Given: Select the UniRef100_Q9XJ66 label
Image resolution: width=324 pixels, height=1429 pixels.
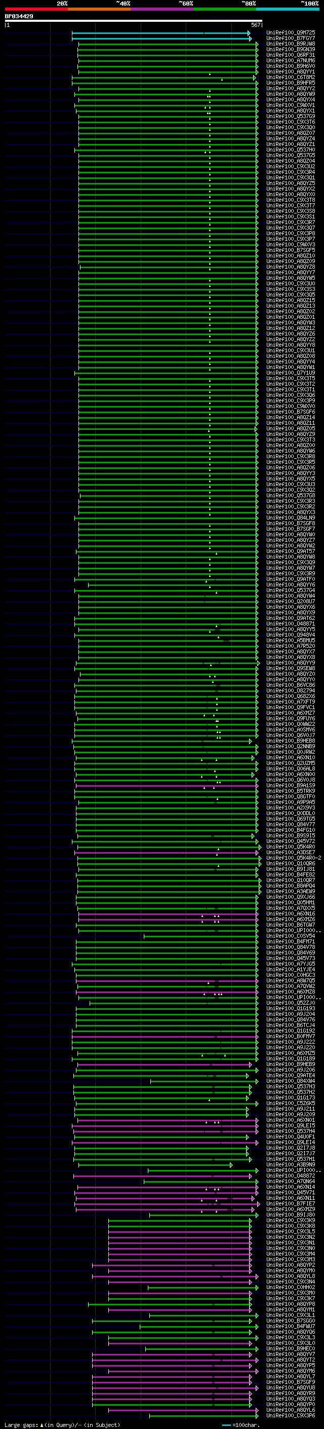Looking at the screenshot, I should [290, 897].
